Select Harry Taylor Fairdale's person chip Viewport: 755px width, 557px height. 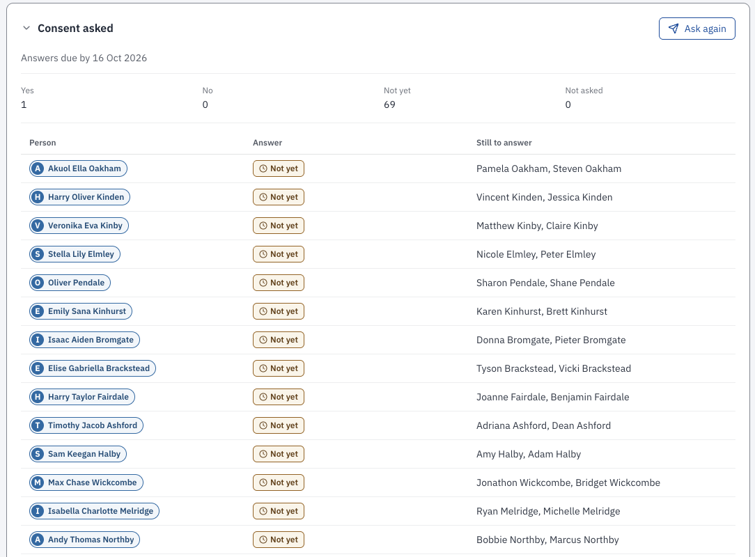82,397
